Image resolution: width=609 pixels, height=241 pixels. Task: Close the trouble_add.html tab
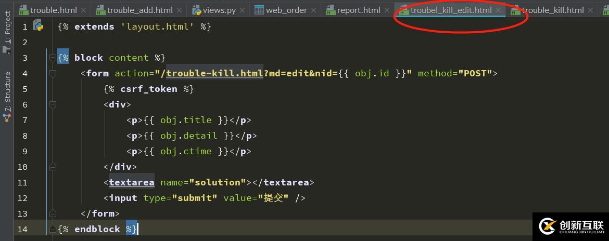(179, 10)
